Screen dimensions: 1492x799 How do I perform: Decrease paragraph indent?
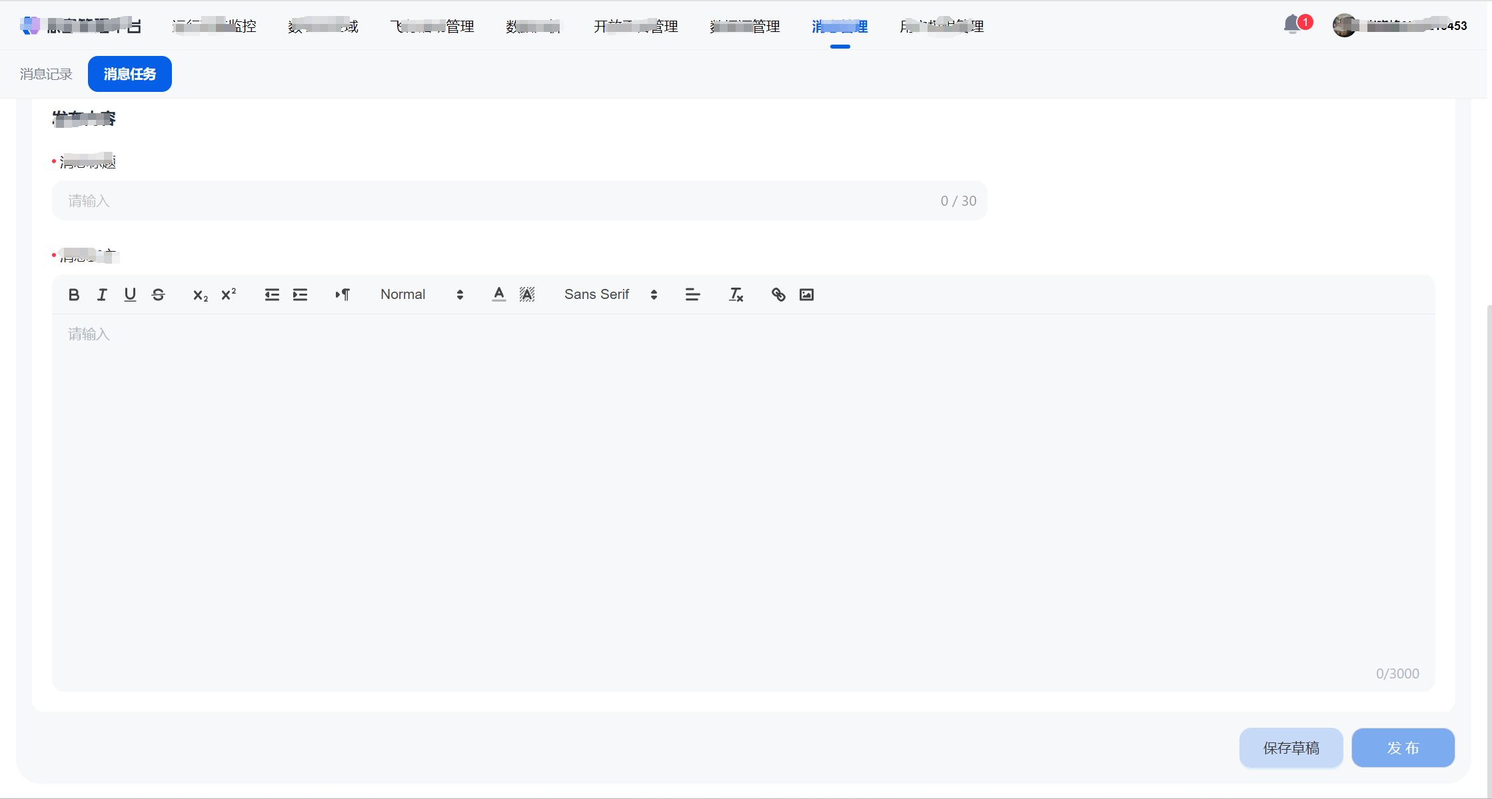click(x=272, y=294)
